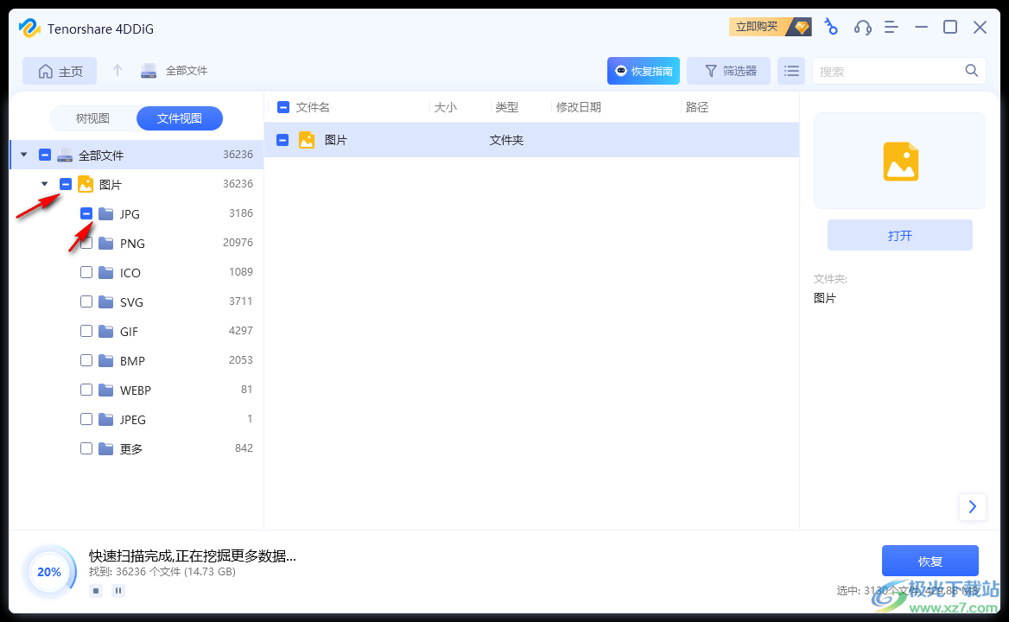Collapse the 图片 tree node

[x=44, y=184]
